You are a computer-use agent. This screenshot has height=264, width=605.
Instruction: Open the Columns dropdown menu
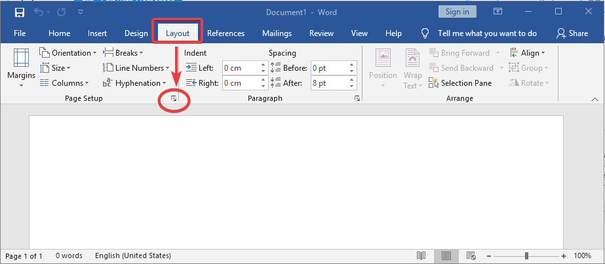coord(64,83)
